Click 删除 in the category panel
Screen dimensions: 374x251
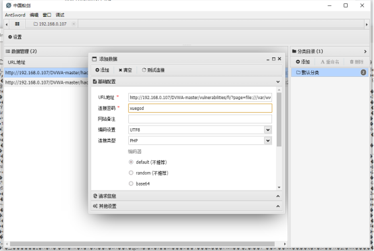(356, 62)
